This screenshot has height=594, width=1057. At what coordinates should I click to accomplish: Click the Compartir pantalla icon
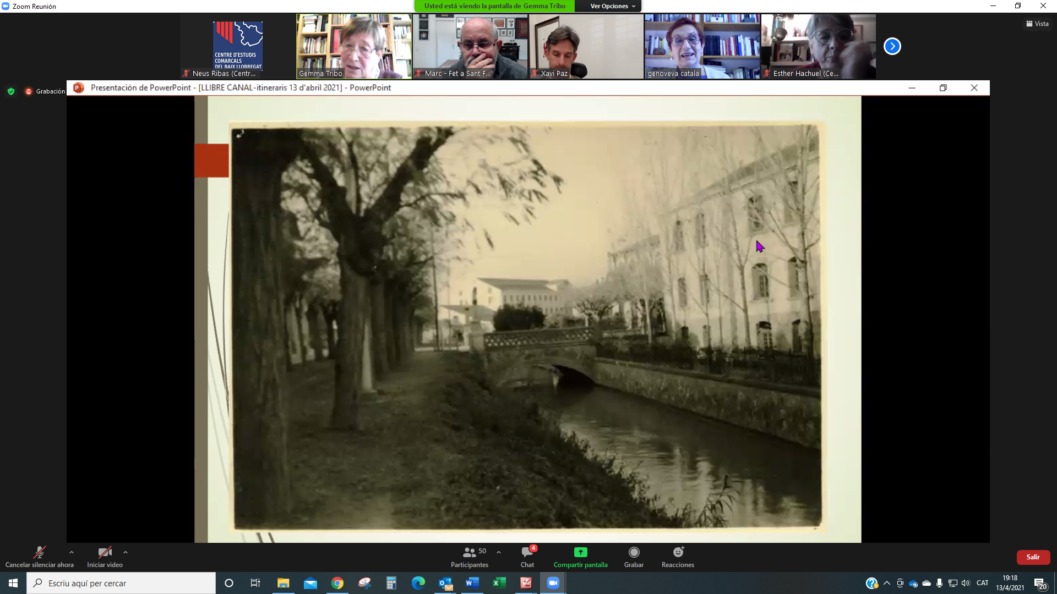click(x=580, y=552)
